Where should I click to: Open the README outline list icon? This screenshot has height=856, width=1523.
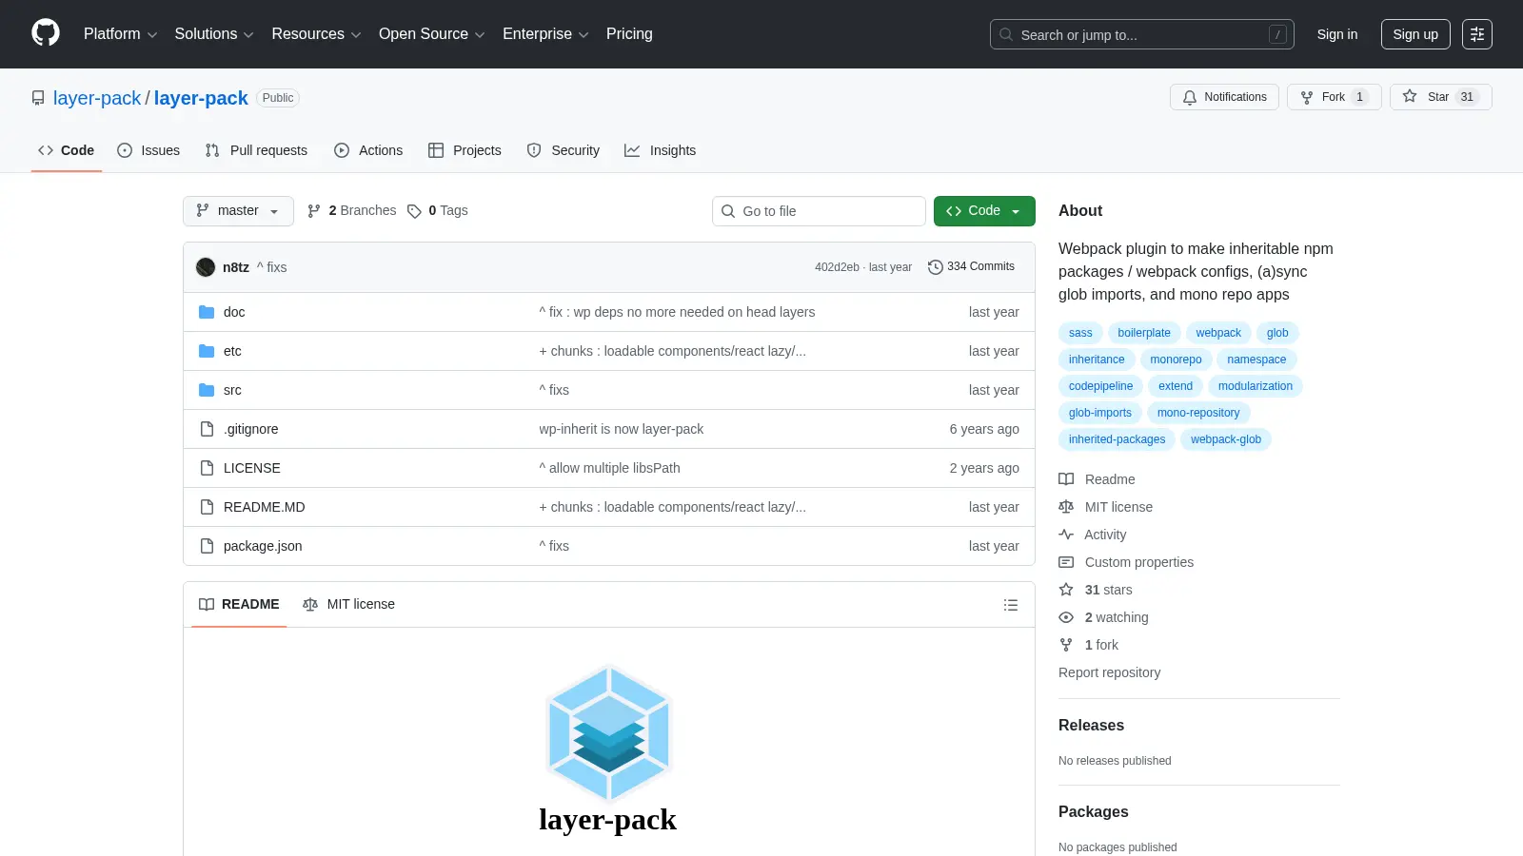pos(1011,605)
